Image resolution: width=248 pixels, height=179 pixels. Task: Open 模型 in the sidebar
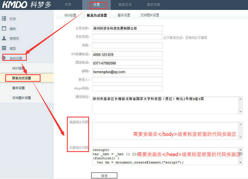tap(13, 49)
